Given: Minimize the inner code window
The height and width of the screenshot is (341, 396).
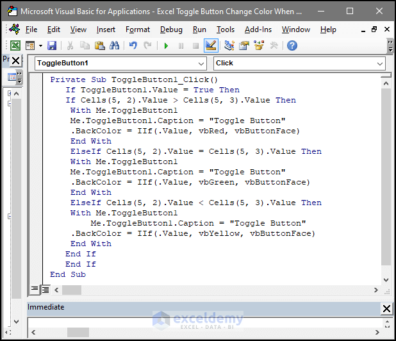Looking at the screenshot, I should [363, 30].
